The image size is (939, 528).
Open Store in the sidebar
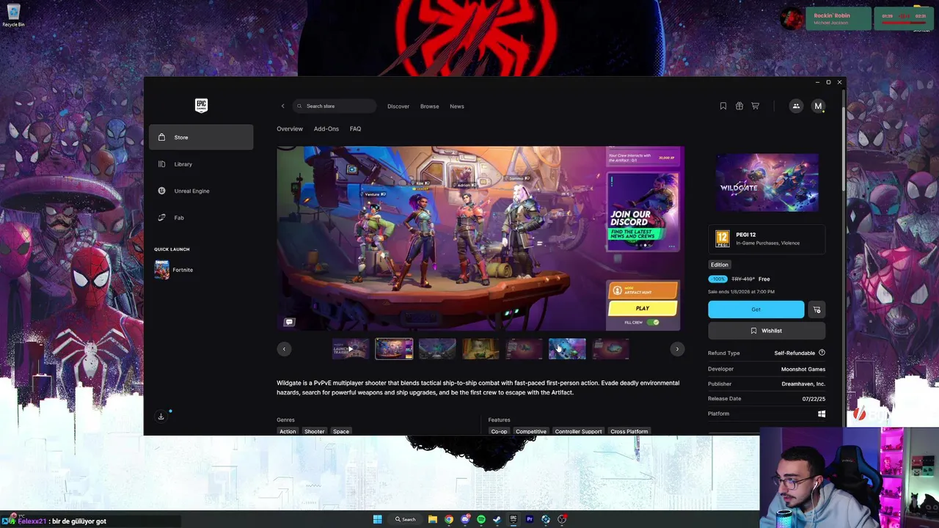(201, 137)
